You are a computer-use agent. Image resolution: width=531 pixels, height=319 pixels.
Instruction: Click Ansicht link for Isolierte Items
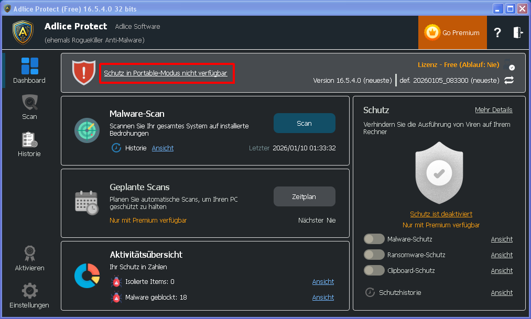point(323,281)
